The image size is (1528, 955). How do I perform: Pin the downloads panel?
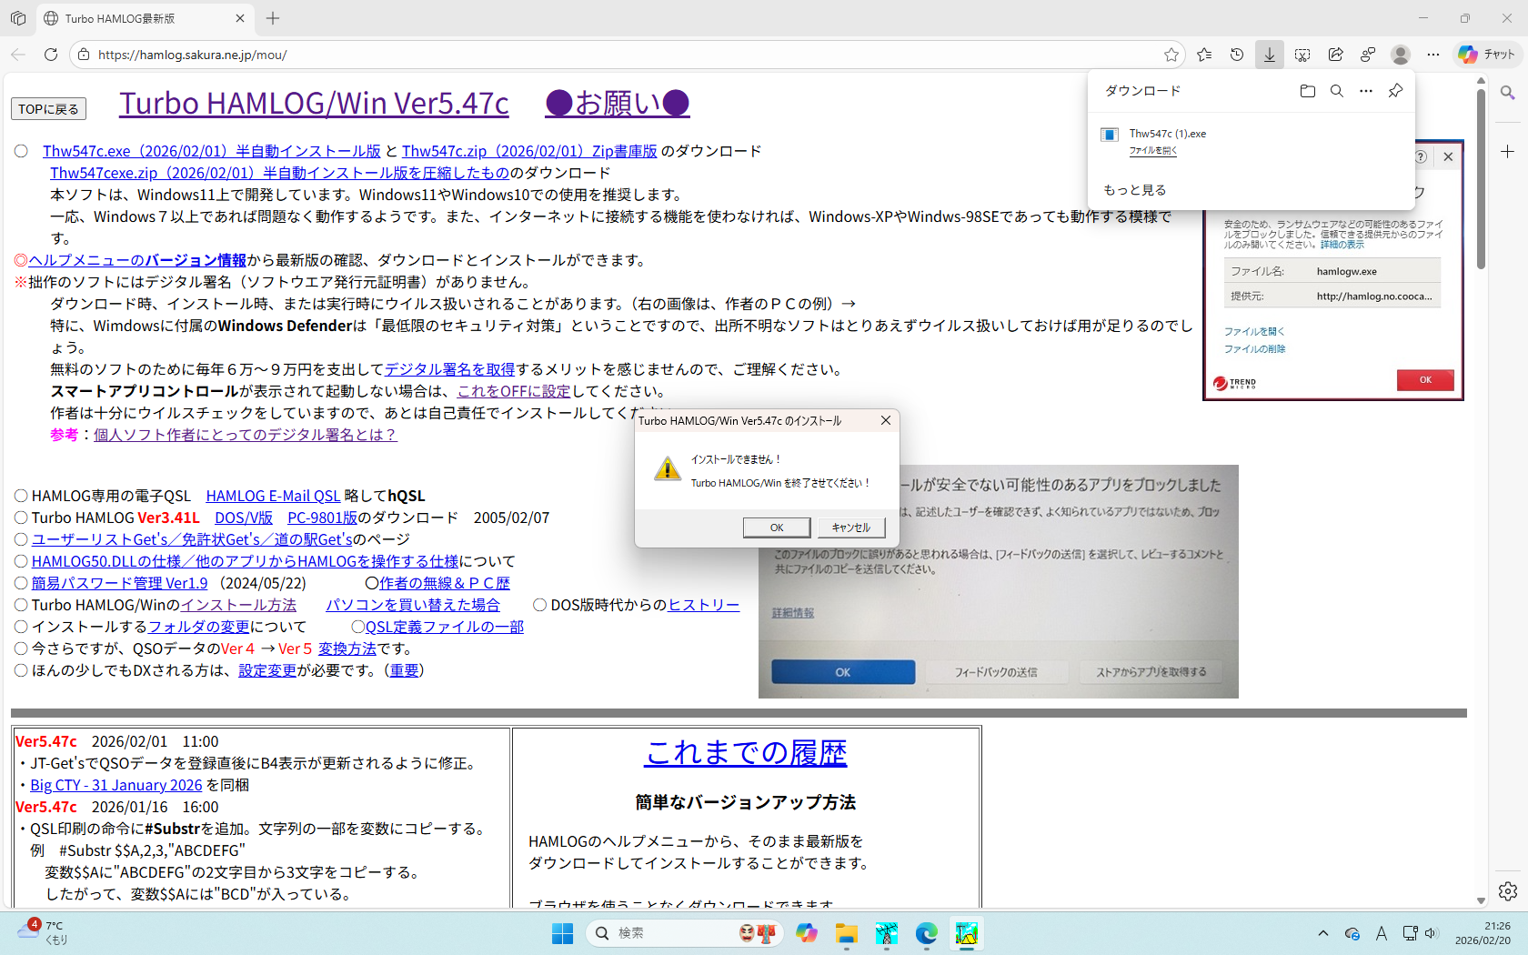click(x=1395, y=91)
